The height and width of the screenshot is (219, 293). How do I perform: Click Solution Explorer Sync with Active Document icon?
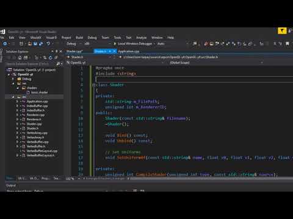tap(45, 58)
